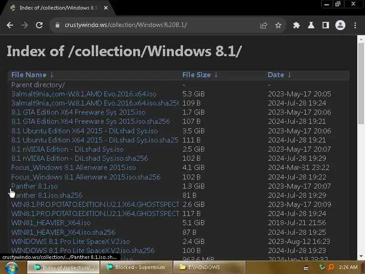
Task: Sort listing by File Size
Action: pos(197,75)
